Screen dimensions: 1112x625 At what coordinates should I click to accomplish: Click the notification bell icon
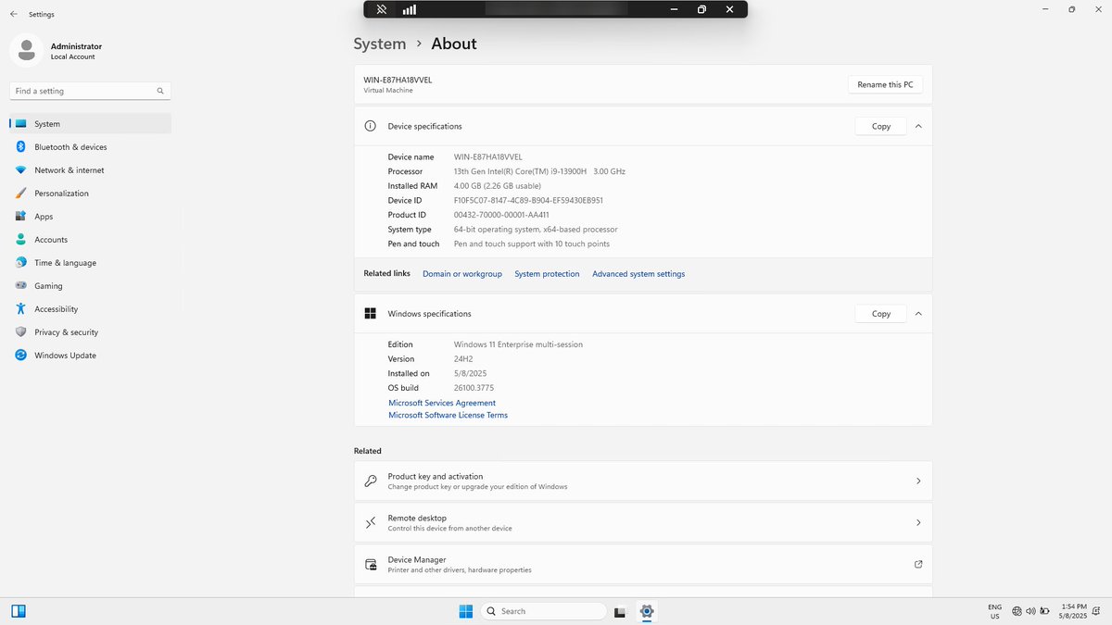(1095, 611)
